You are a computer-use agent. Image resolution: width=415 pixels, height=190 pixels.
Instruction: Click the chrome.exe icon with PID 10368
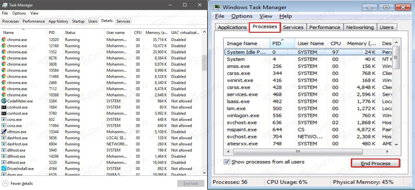(x=4, y=95)
